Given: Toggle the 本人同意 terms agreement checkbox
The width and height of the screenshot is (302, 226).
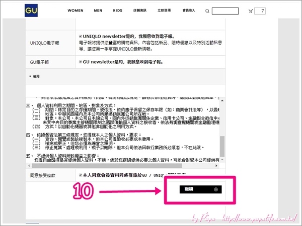Looking at the screenshot, I should (81, 175).
